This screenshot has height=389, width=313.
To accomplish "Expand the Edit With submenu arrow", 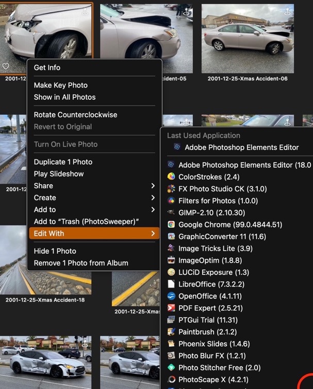I will (x=153, y=233).
